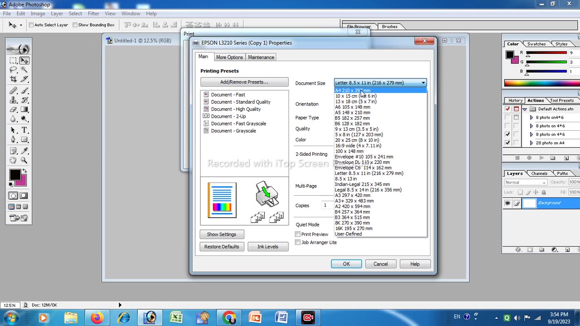Switch to More Options tab

229,58
